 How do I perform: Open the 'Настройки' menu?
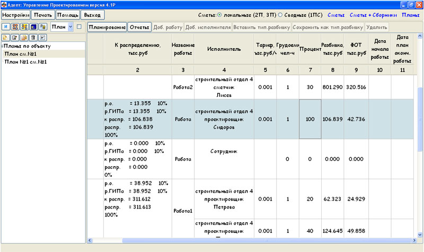coord(15,15)
